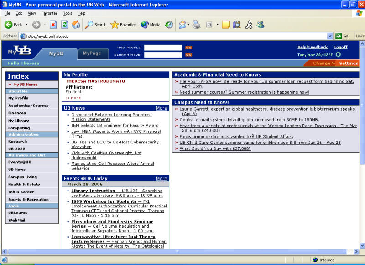Open the Forward button history dropdown arrow
Screen dimensions: 365x265
[45, 25]
